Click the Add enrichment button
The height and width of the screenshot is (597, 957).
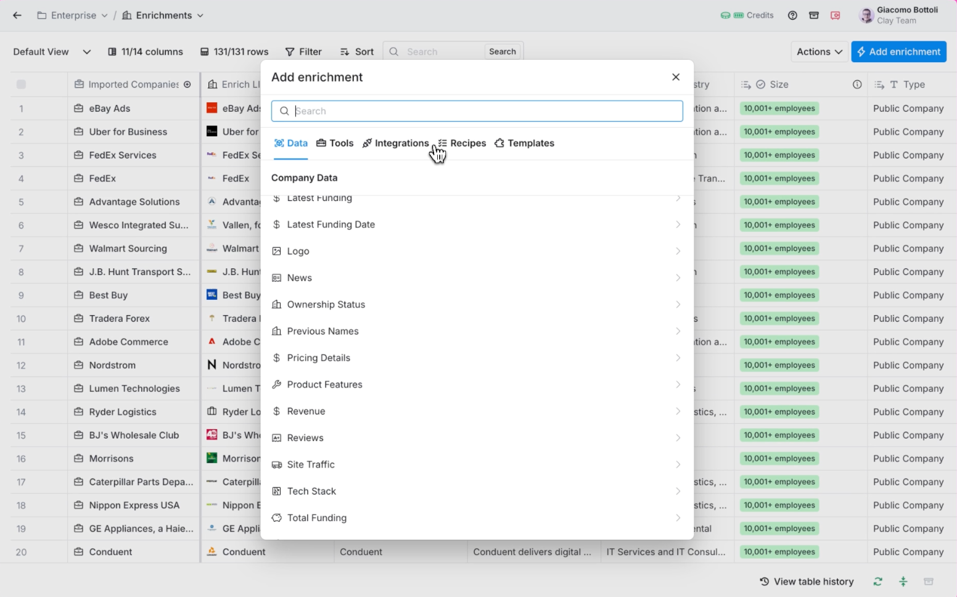pyautogui.click(x=898, y=52)
